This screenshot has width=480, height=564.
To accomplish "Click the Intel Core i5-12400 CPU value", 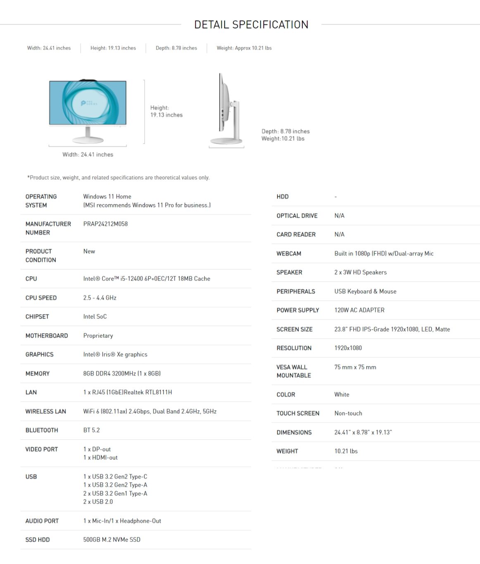I will click(146, 279).
